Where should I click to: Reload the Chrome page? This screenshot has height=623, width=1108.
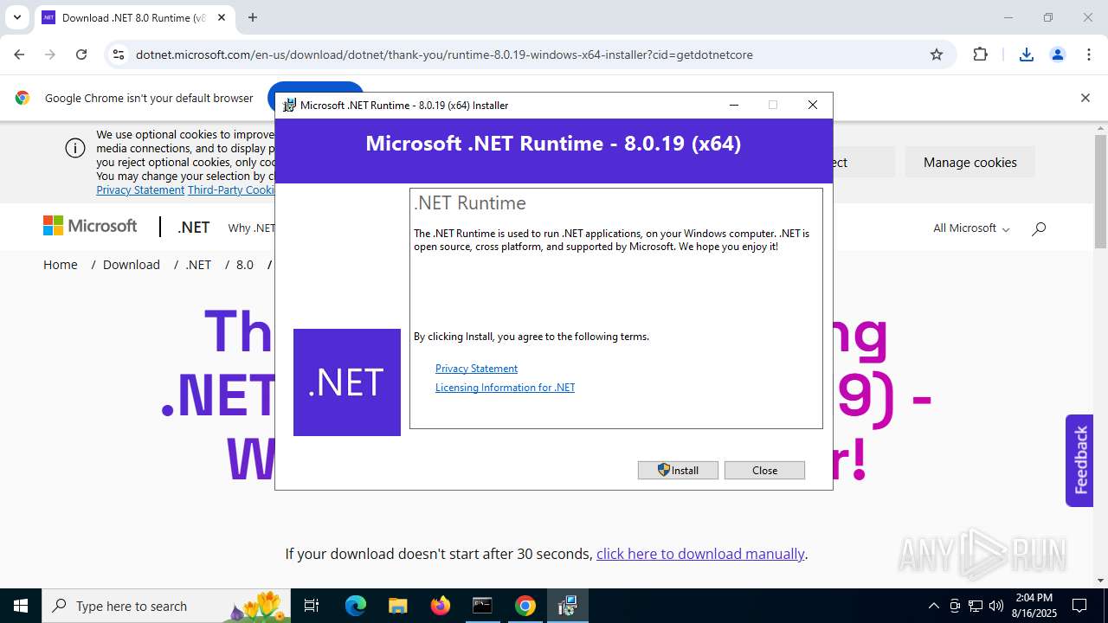point(81,55)
